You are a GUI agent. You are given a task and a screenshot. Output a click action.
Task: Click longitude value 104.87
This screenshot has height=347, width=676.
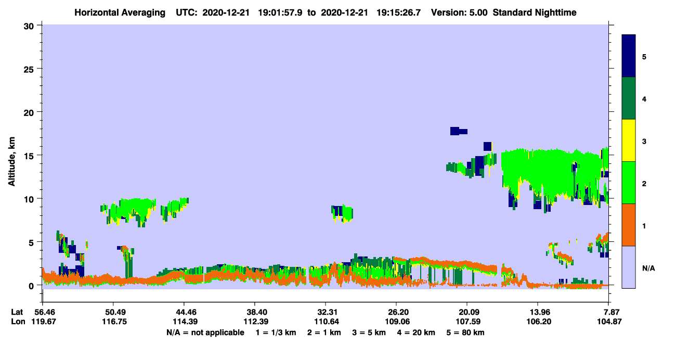(x=608, y=322)
